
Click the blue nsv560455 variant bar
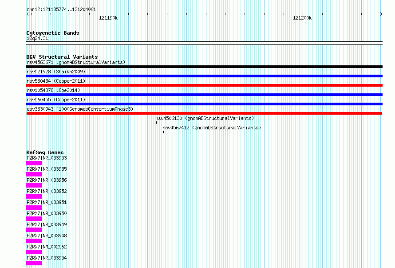(204, 104)
